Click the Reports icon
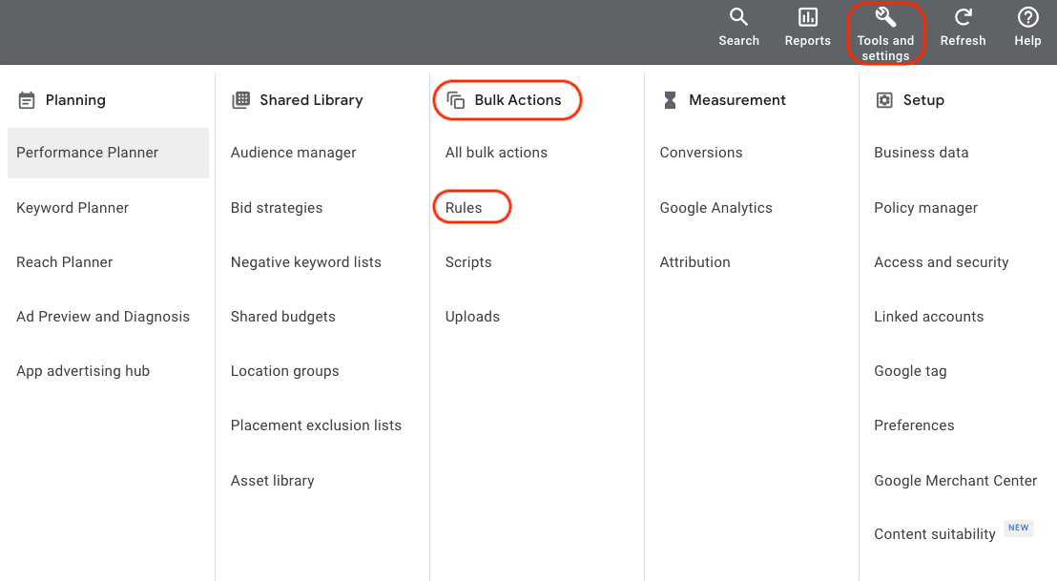This screenshot has height=581, width=1057. click(807, 17)
